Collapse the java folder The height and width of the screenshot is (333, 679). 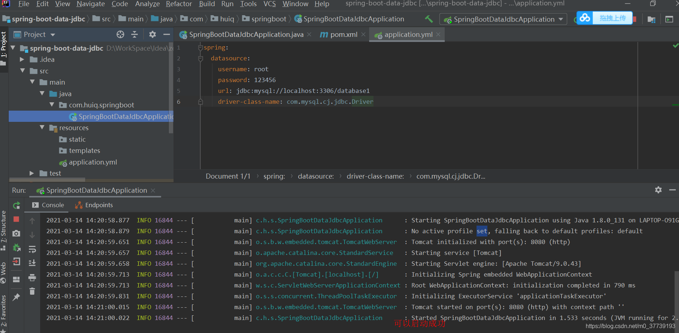click(42, 93)
